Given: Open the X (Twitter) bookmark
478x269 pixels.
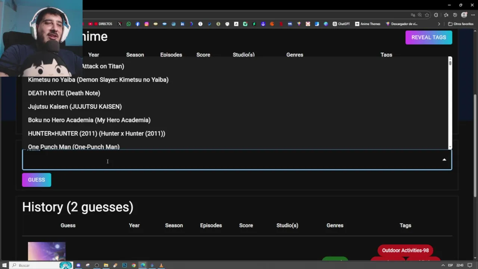Looking at the screenshot, I should (x=119, y=24).
